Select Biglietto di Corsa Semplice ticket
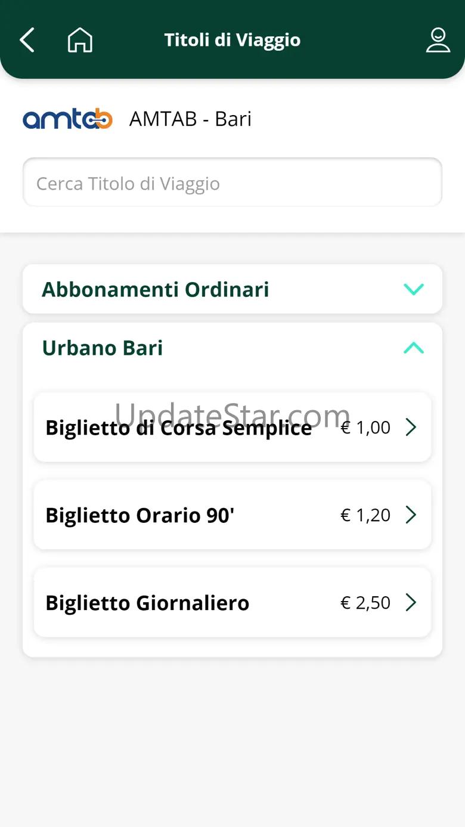 pyautogui.click(x=178, y=428)
